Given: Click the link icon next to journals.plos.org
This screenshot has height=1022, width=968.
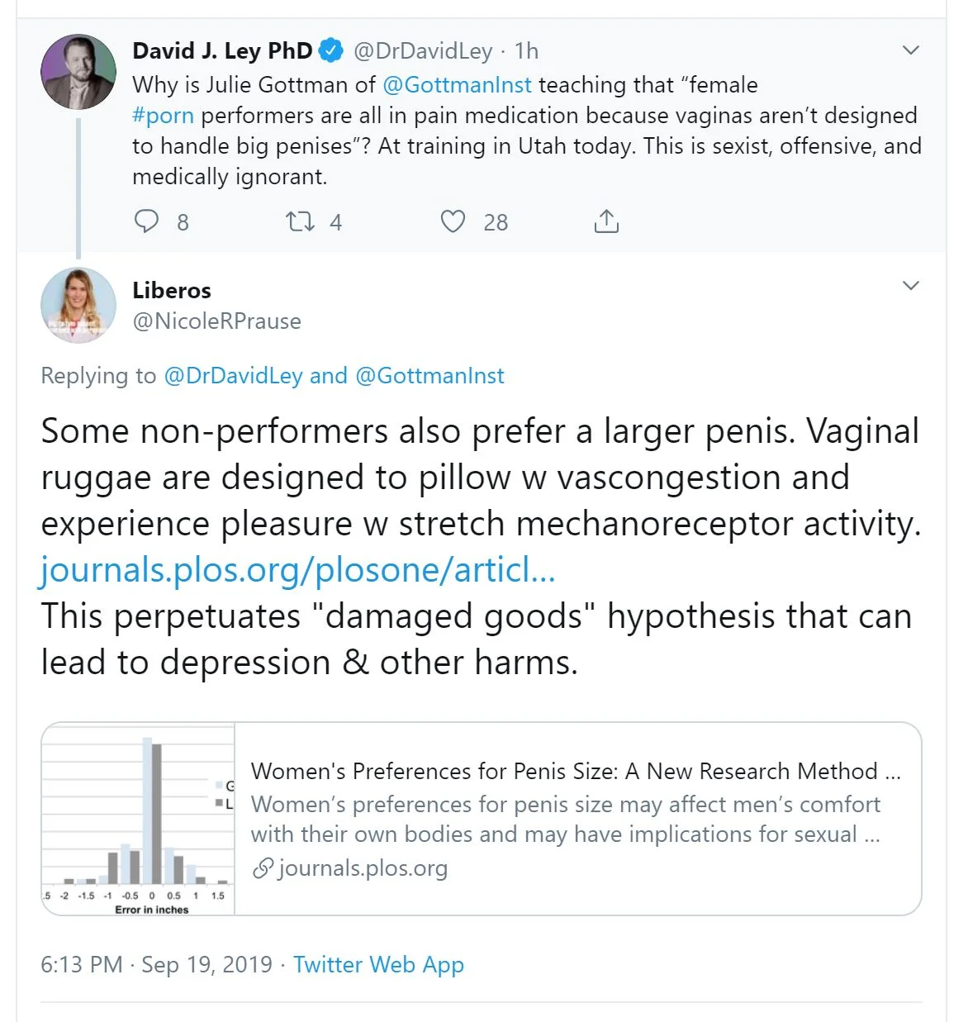Looking at the screenshot, I should [263, 868].
